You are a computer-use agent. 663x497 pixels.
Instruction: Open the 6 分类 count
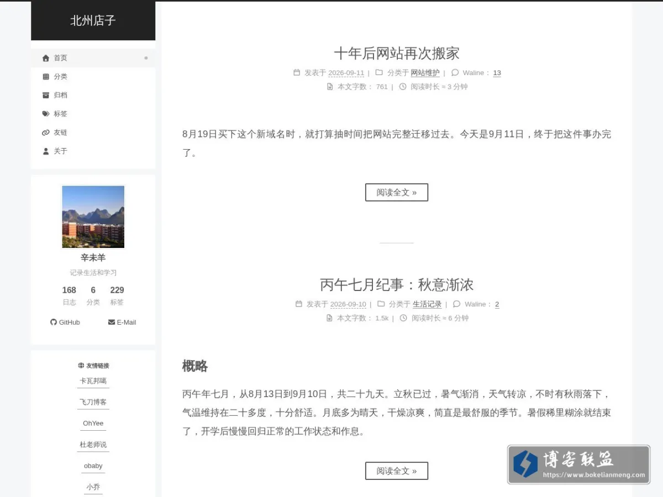pos(93,295)
